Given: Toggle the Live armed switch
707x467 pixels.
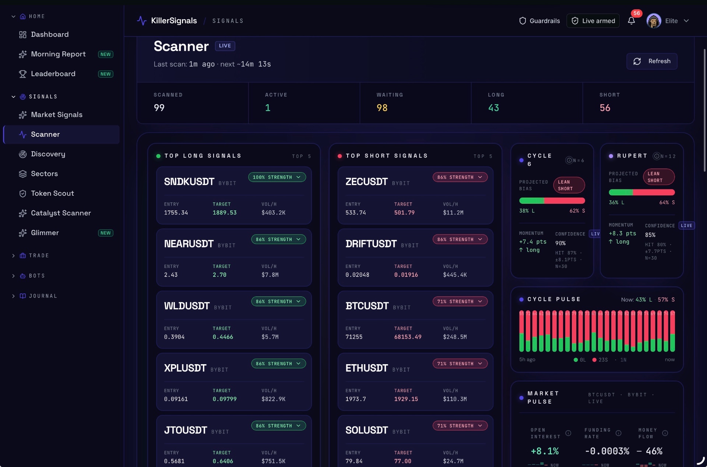Looking at the screenshot, I should tap(593, 21).
